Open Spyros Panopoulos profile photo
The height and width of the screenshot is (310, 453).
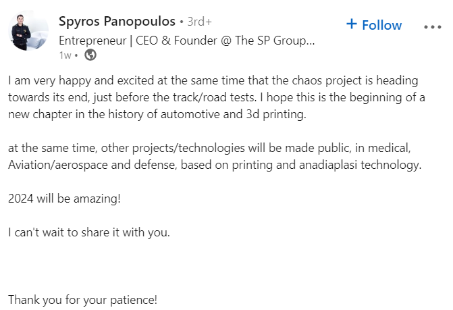point(28,30)
